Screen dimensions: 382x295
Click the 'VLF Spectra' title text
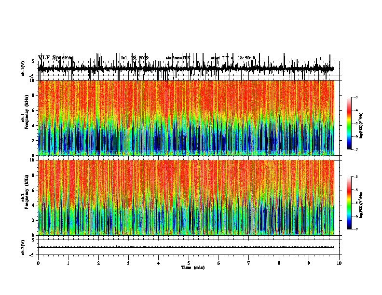[x=55, y=58]
